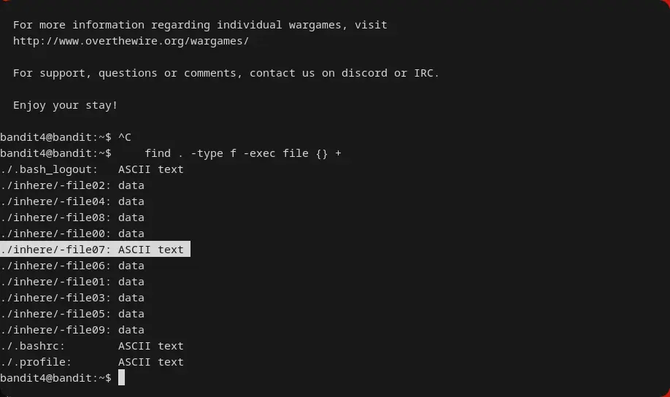Screen dimensions: 670x397
Task: Click the ./.profile output line
Action: click(92, 362)
